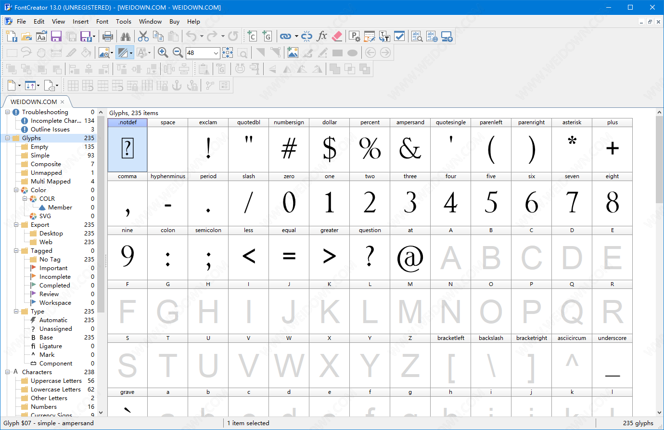Click the Zoom to Fit icon

(228, 52)
